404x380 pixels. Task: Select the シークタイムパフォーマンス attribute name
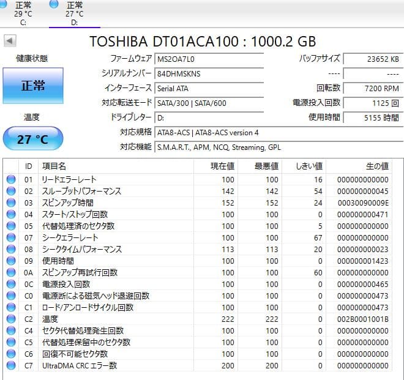[x=82, y=249]
